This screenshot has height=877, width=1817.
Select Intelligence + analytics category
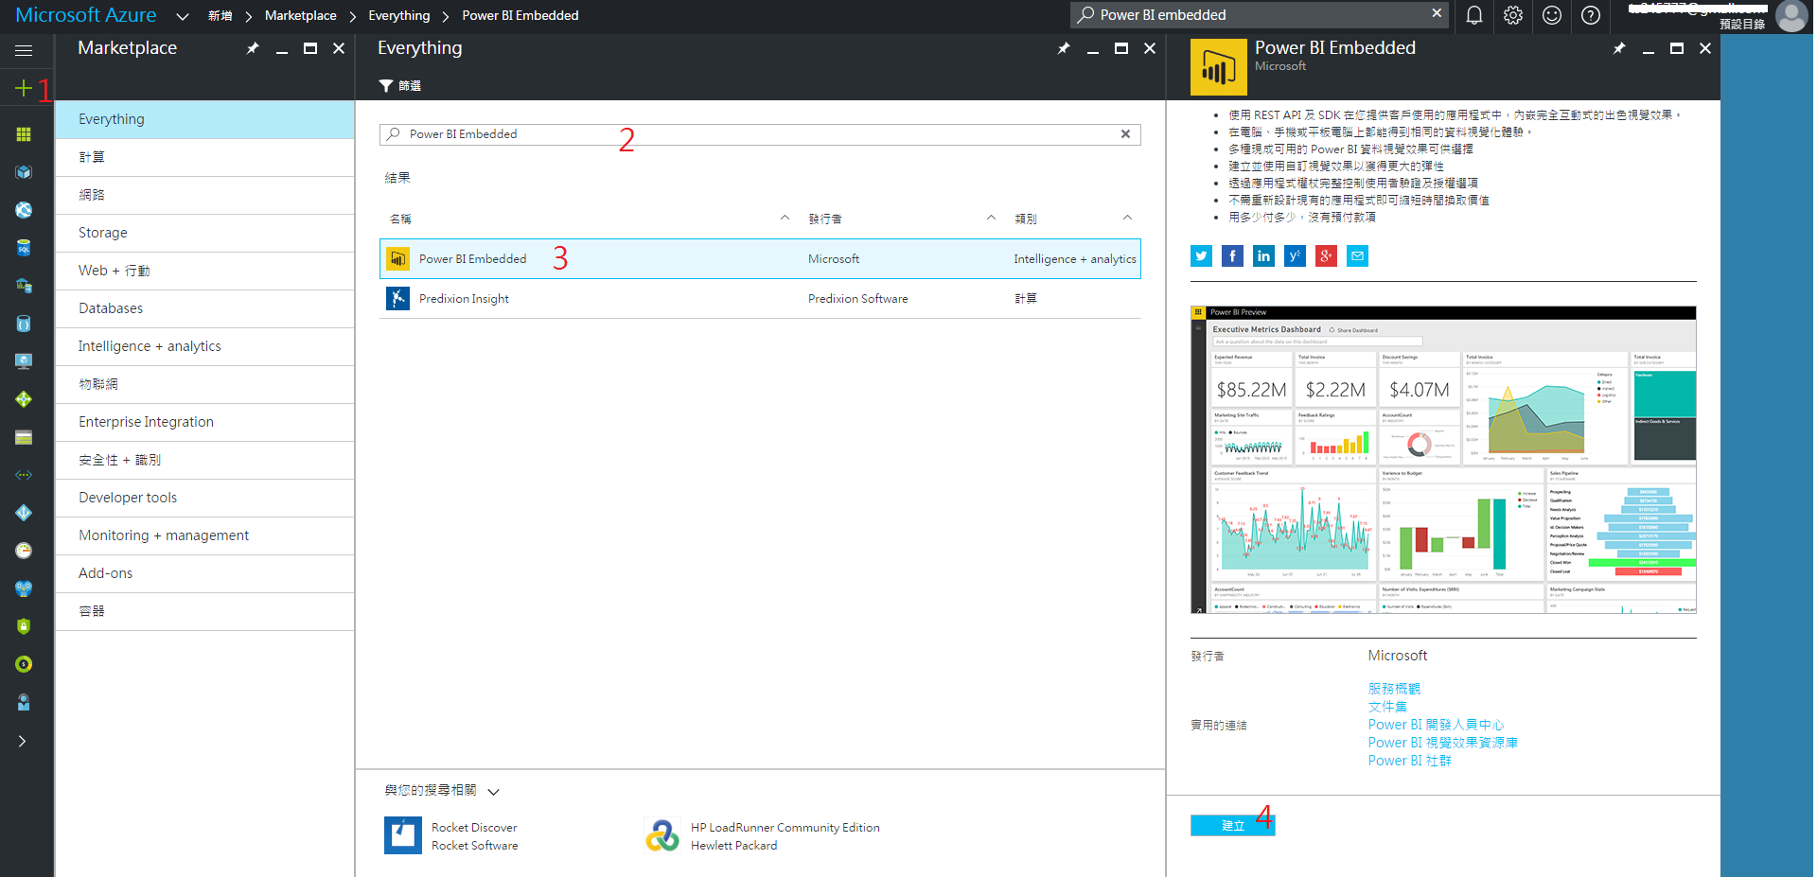point(150,346)
